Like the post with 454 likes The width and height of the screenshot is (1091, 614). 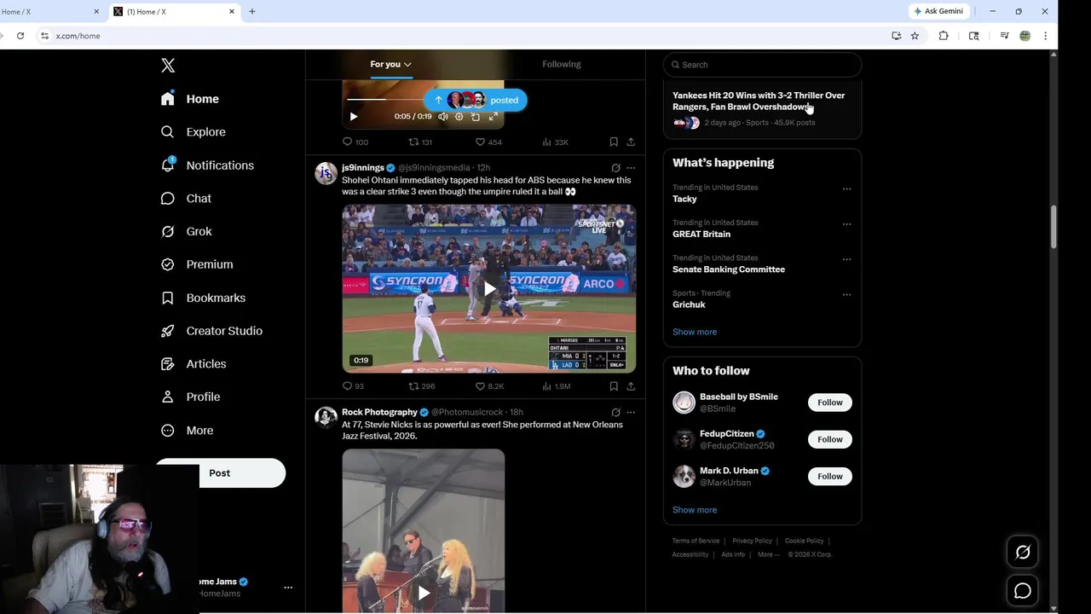[488, 142]
